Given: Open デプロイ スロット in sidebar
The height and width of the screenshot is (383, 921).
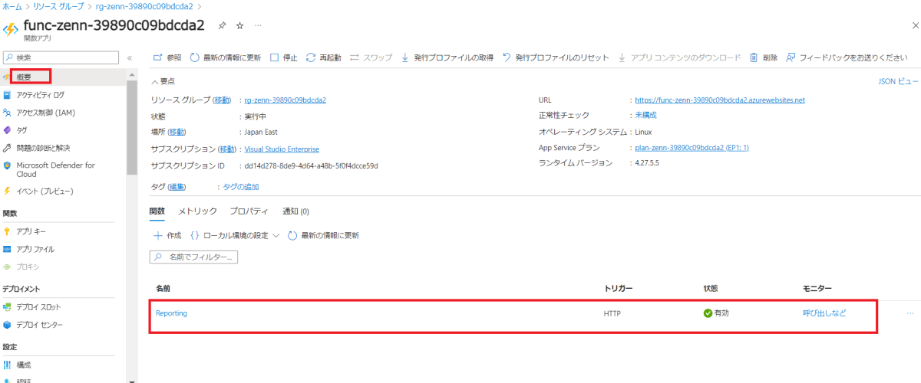Looking at the screenshot, I should [39, 307].
